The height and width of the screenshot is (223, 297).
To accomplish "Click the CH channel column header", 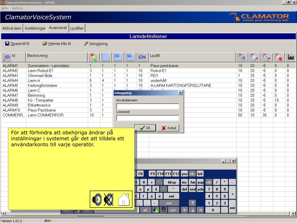I will 142,57.
